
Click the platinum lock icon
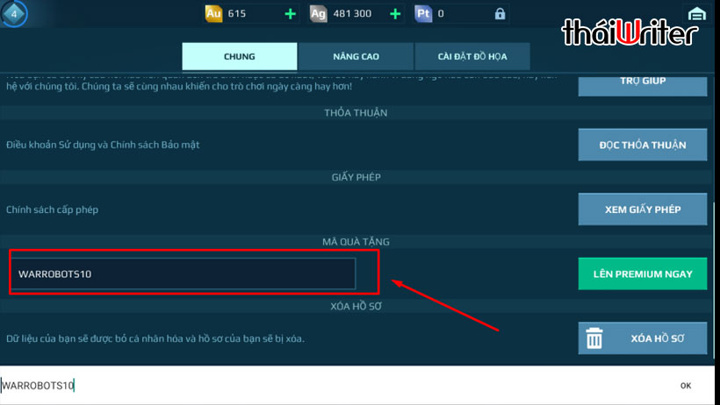pos(500,14)
